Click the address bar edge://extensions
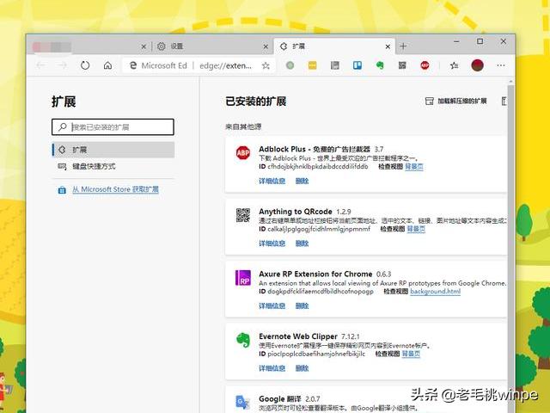 [225, 65]
